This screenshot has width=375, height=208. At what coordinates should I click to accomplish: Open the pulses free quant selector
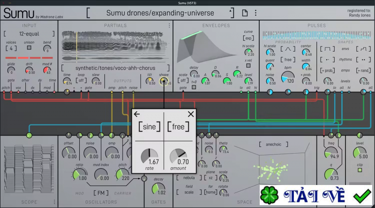click(288, 60)
